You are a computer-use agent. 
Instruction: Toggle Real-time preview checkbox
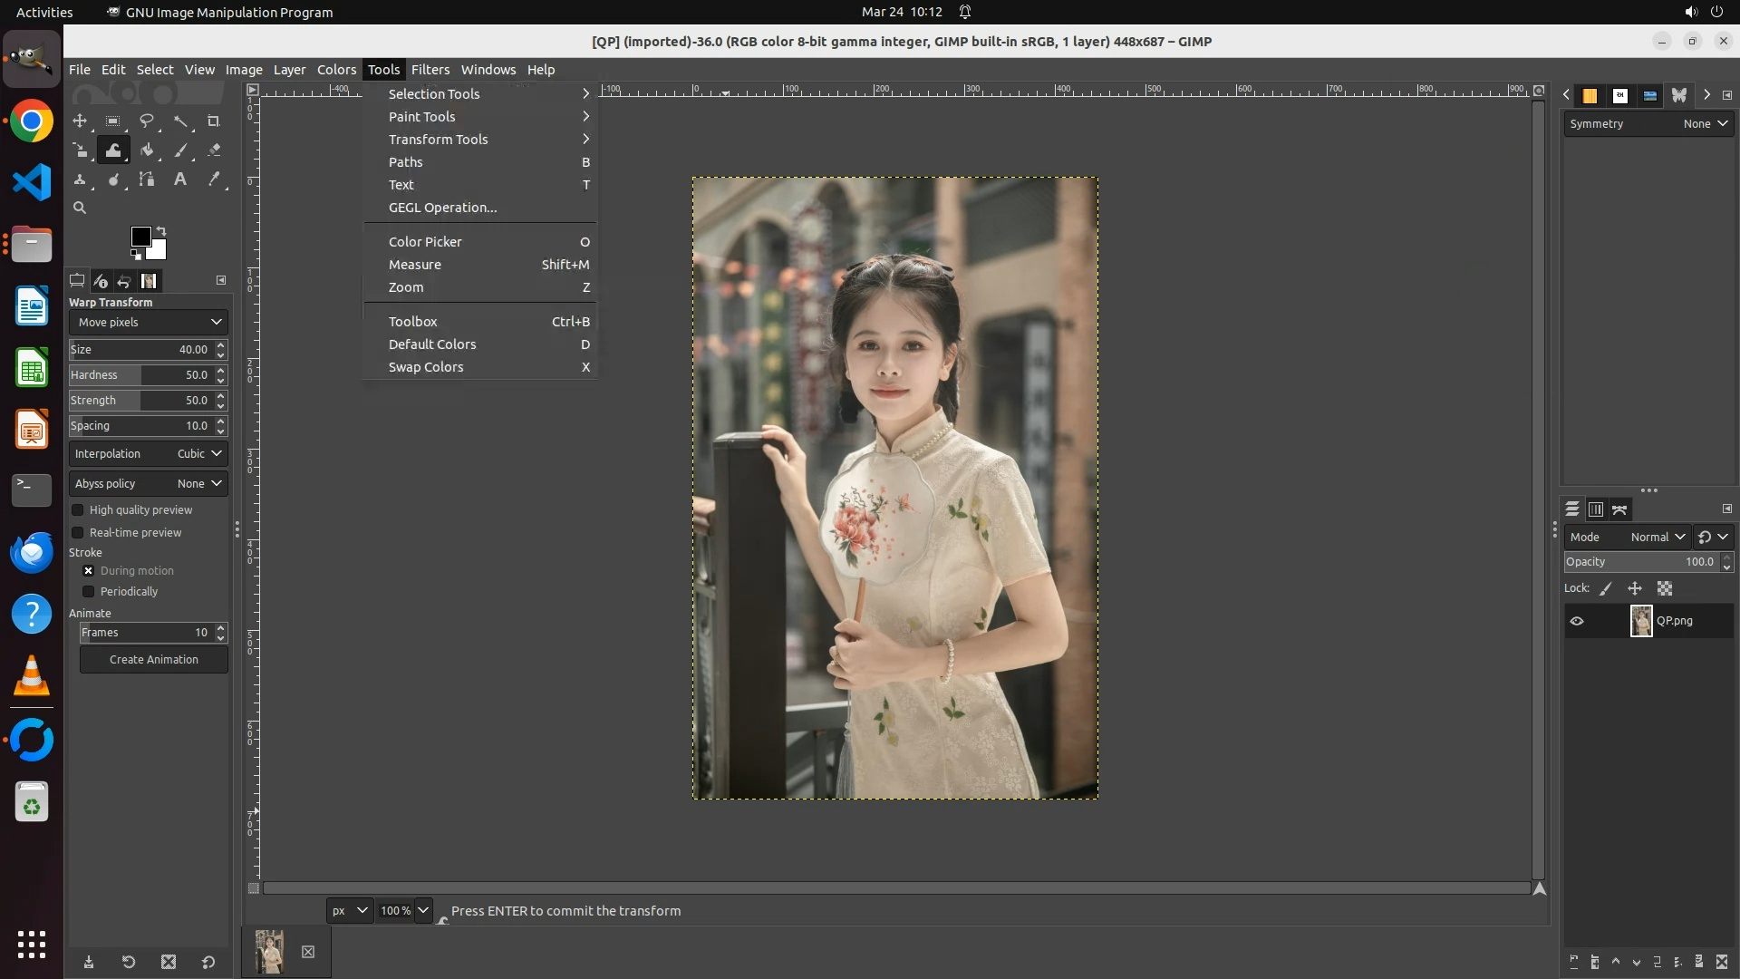point(78,533)
